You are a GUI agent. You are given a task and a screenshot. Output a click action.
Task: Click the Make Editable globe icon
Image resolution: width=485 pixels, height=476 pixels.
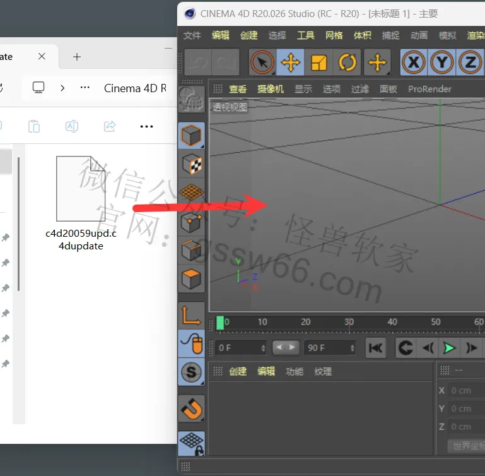pyautogui.click(x=191, y=99)
